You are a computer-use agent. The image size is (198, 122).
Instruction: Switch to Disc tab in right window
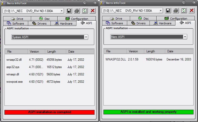(143, 19)
